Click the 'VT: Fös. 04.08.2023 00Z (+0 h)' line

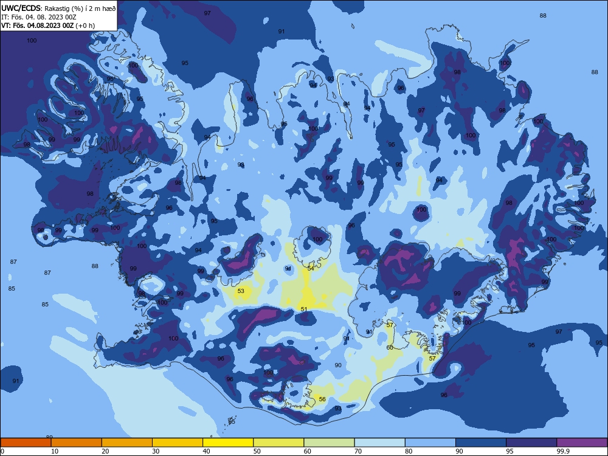[x=48, y=25]
